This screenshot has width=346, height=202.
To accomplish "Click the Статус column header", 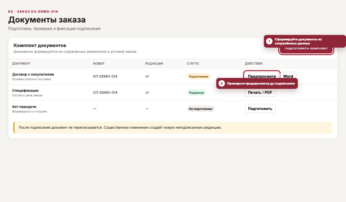I will (193, 63).
